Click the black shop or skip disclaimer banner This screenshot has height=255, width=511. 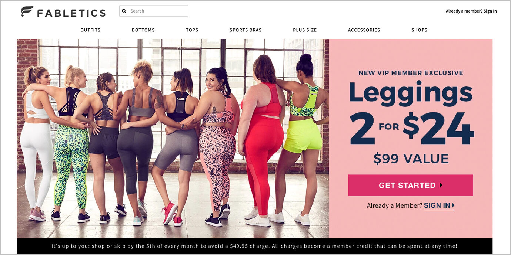254,246
